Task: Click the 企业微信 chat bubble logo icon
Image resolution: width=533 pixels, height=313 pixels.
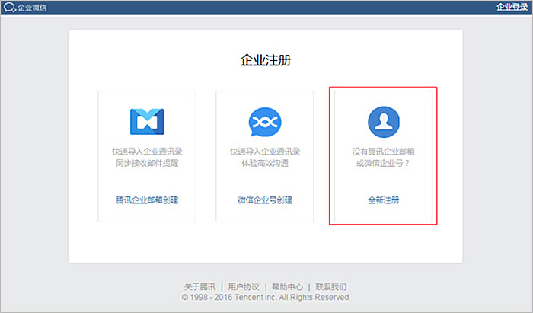Action: click(8, 8)
